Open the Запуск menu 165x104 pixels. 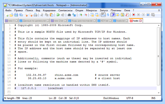pyautogui.click(x=104, y=10)
